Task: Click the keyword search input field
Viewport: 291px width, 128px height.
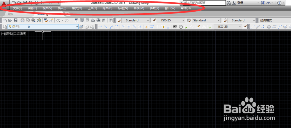Action: (204, 3)
